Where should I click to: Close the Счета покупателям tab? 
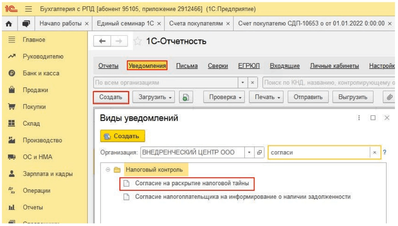228,24
